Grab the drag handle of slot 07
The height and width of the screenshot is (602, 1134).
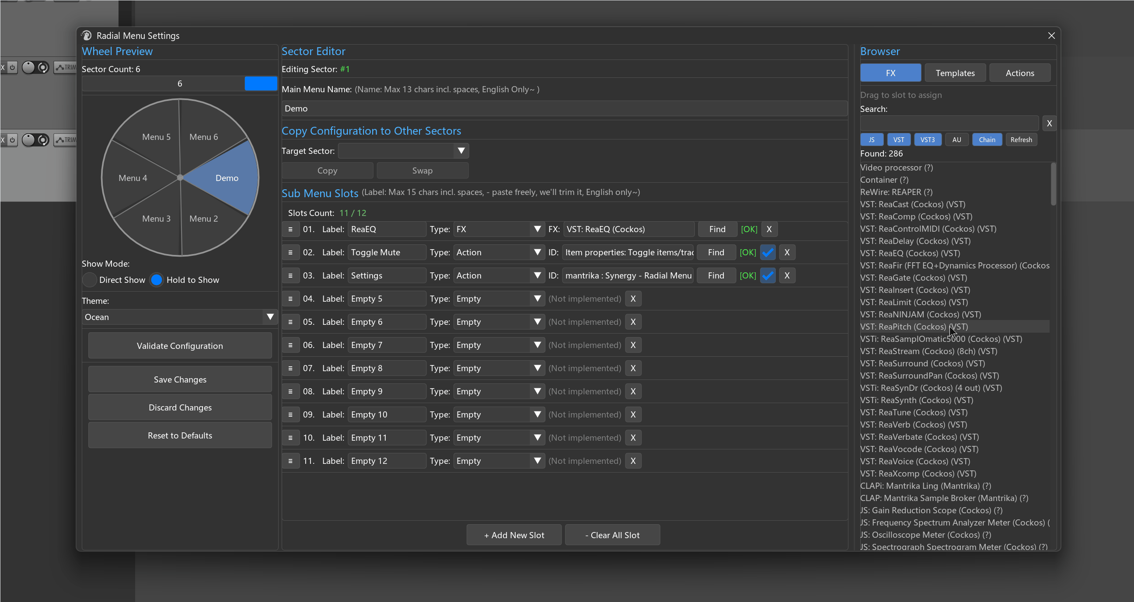point(290,369)
